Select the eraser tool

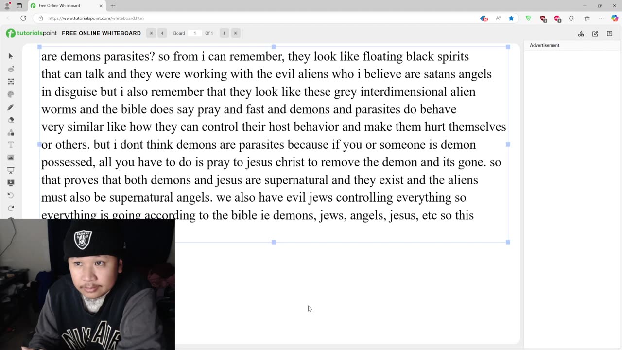[11, 120]
